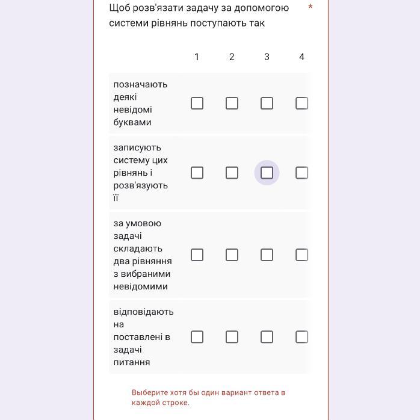420x420 pixels.
Task: Check column 2 for 'за умовою задачі складають'
Action: coord(232,255)
